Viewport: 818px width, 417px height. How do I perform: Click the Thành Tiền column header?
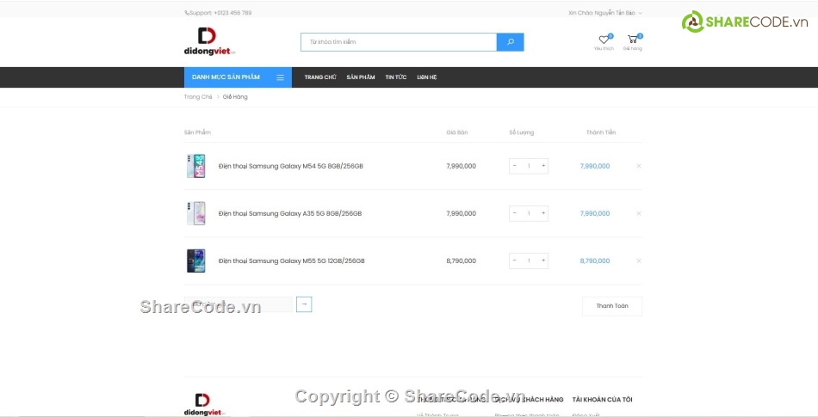coord(601,132)
